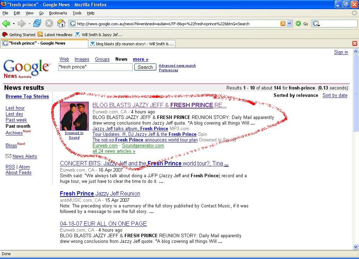The height and width of the screenshot is (259, 359).
Task: Click the RSS feed link
Action: point(10,167)
